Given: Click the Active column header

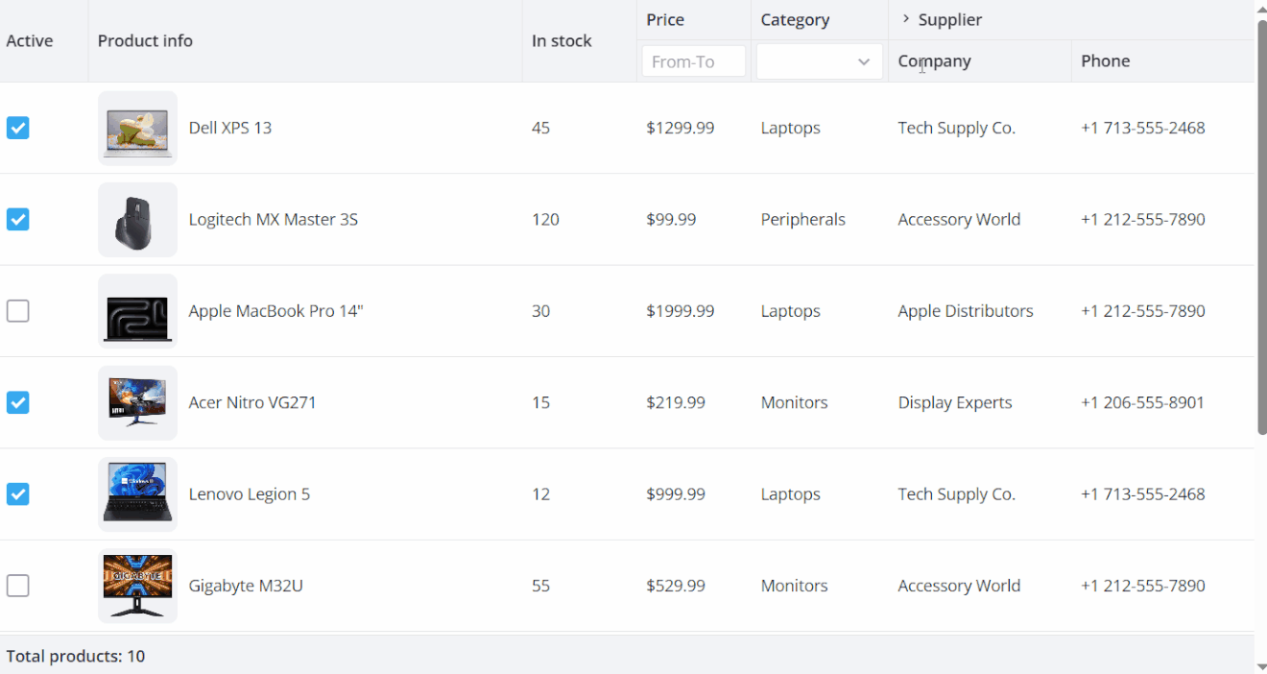Looking at the screenshot, I should point(30,41).
